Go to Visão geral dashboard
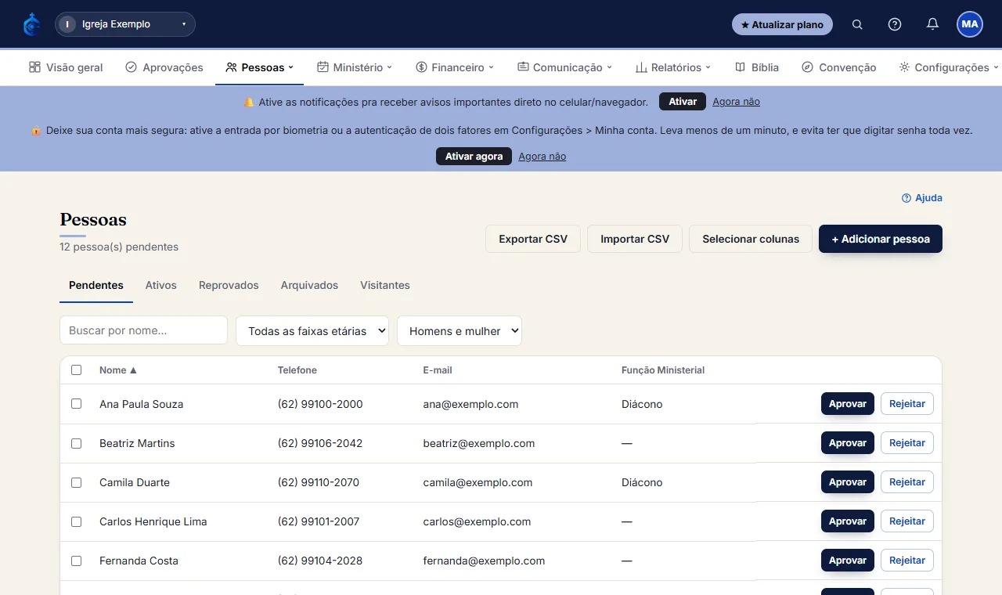This screenshot has width=1002, height=595. 66,67
